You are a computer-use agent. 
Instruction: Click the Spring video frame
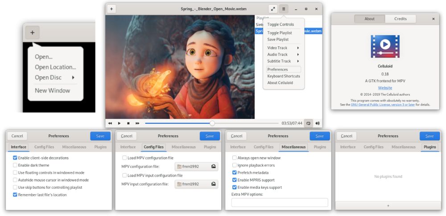point(180,67)
